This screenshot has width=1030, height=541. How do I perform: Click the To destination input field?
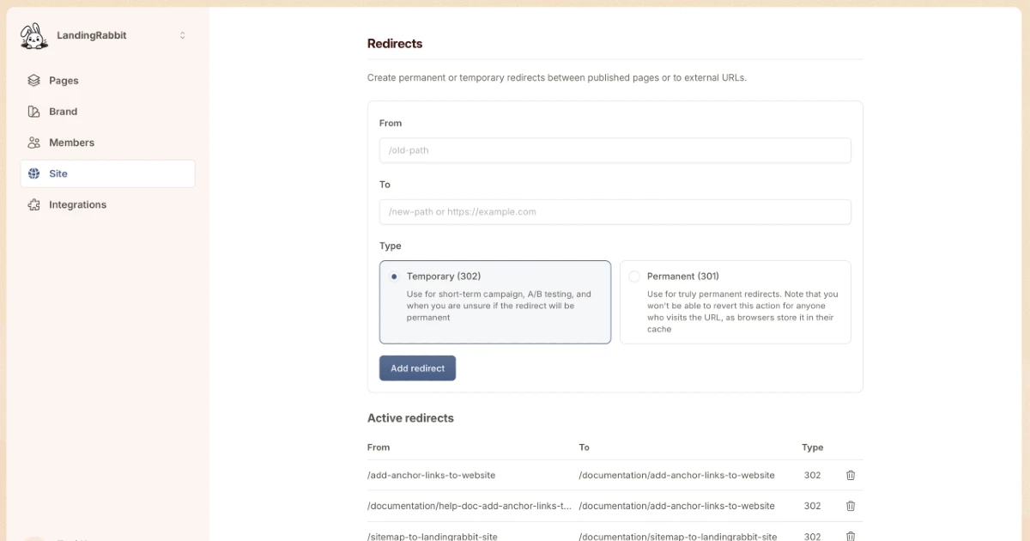pos(615,212)
